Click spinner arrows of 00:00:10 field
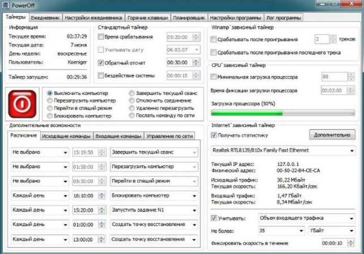Screen dimensions: 364x254 coord(351,243)
